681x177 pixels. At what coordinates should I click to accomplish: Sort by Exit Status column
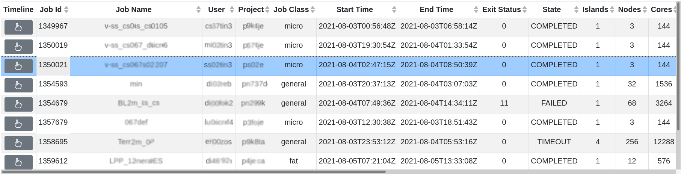click(525, 10)
